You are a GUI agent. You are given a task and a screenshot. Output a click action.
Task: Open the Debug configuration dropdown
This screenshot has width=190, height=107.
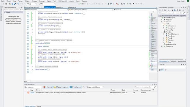click(31, 4)
